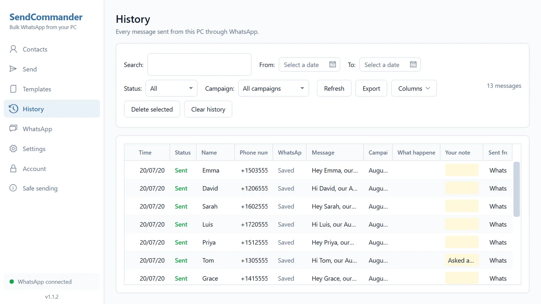
Task: Sort by the Message column header
Action: point(335,152)
